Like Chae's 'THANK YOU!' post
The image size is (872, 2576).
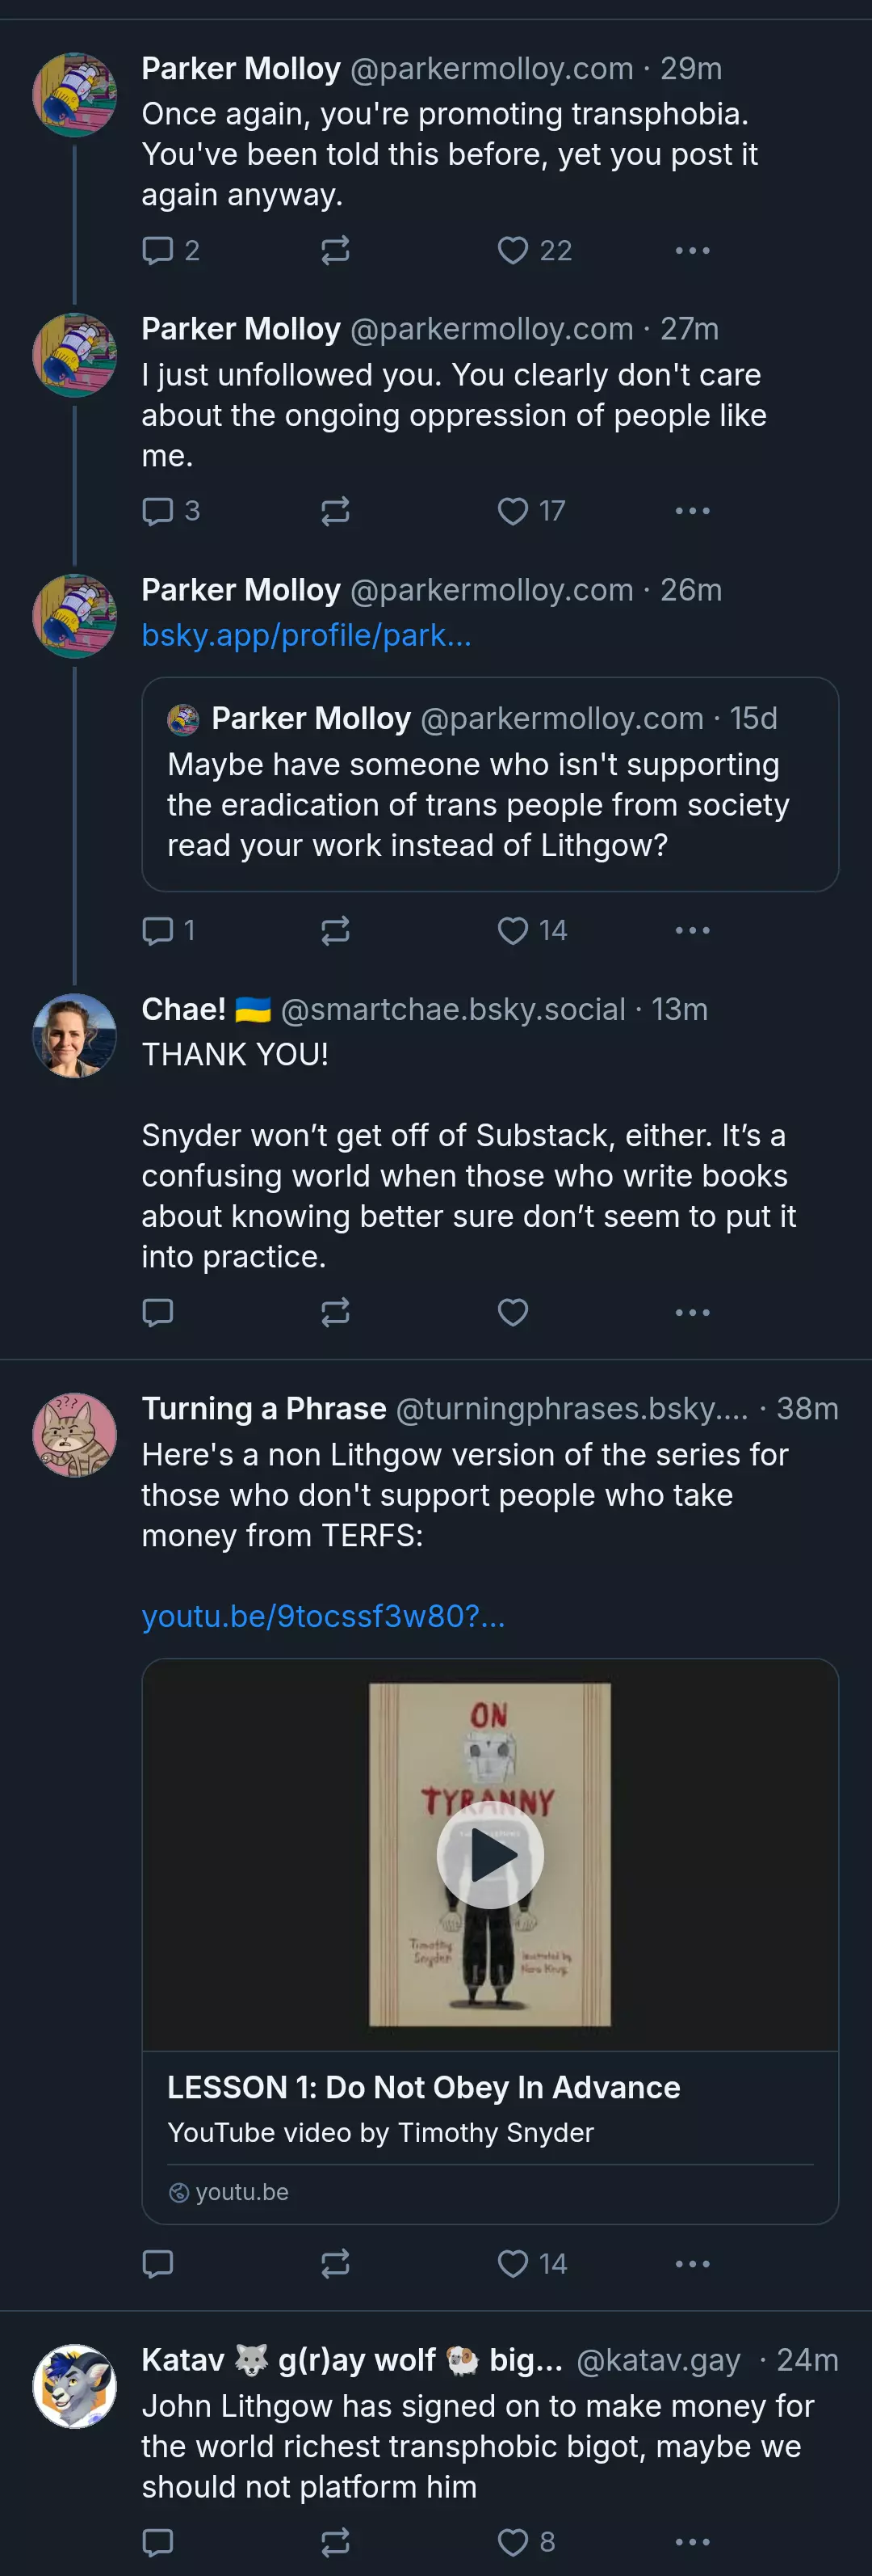513,1312
